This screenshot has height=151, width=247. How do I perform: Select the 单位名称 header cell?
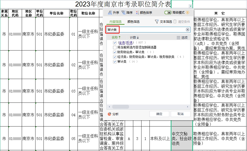[56, 13]
